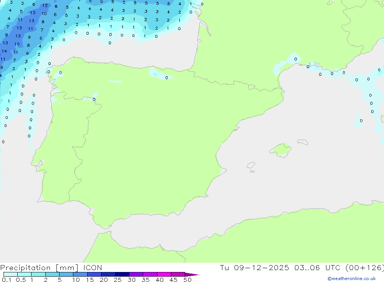The height and width of the screenshot is (282, 384).
Task: Click the legend label '50'
Action: pyautogui.click(x=187, y=280)
